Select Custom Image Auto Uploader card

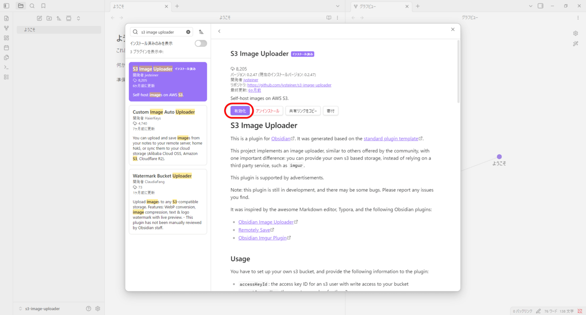pos(168,135)
